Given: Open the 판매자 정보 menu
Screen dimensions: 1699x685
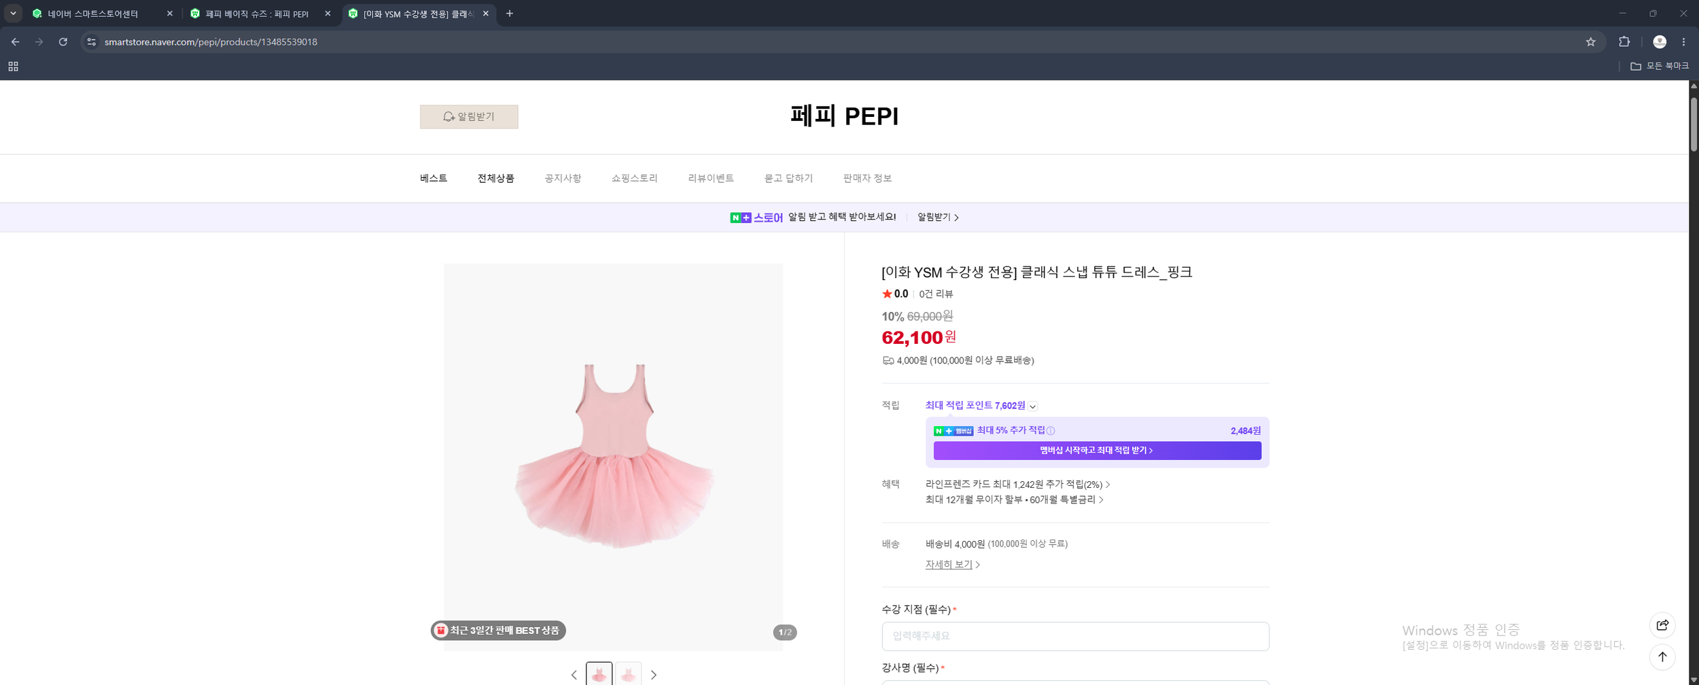Looking at the screenshot, I should [x=867, y=178].
